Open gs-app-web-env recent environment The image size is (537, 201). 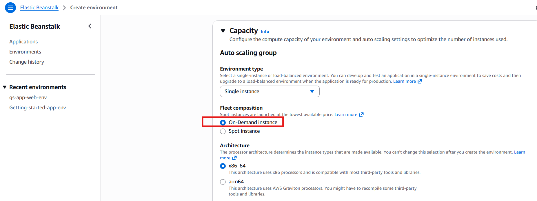[28, 97]
